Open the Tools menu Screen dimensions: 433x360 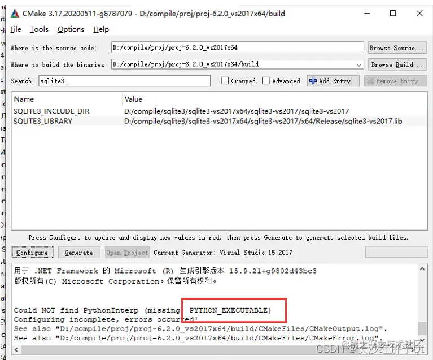[x=39, y=29]
